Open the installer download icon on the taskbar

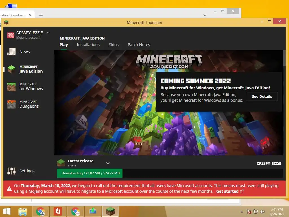(93, 211)
